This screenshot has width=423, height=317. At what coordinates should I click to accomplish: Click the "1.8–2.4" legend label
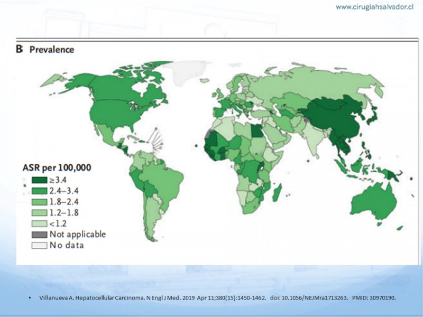tap(64, 202)
